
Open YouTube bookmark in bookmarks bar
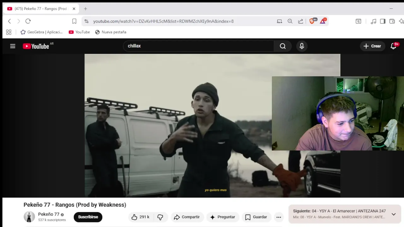click(79, 32)
